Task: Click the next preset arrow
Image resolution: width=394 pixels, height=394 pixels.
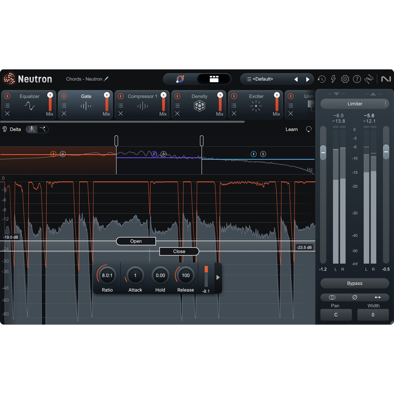Action: coord(308,79)
